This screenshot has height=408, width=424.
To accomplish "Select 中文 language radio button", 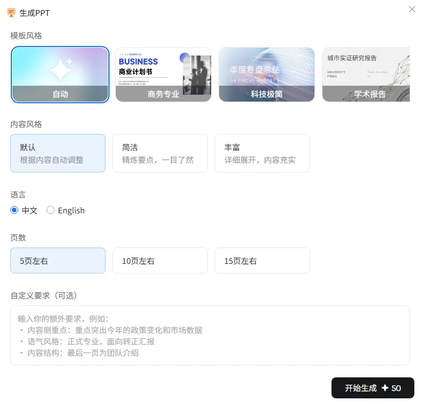I will [x=14, y=210].
